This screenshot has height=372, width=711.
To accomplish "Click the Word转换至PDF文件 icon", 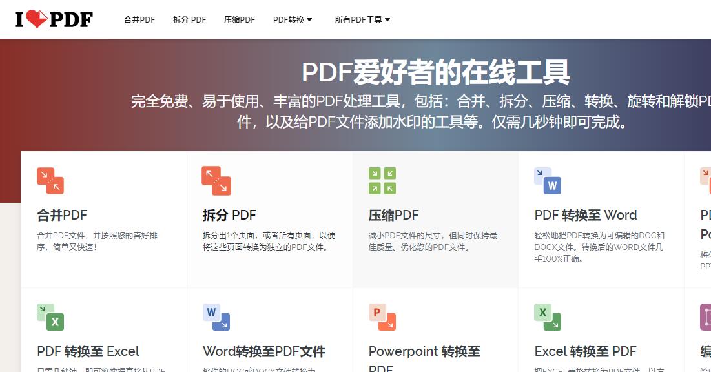I will pyautogui.click(x=216, y=317).
